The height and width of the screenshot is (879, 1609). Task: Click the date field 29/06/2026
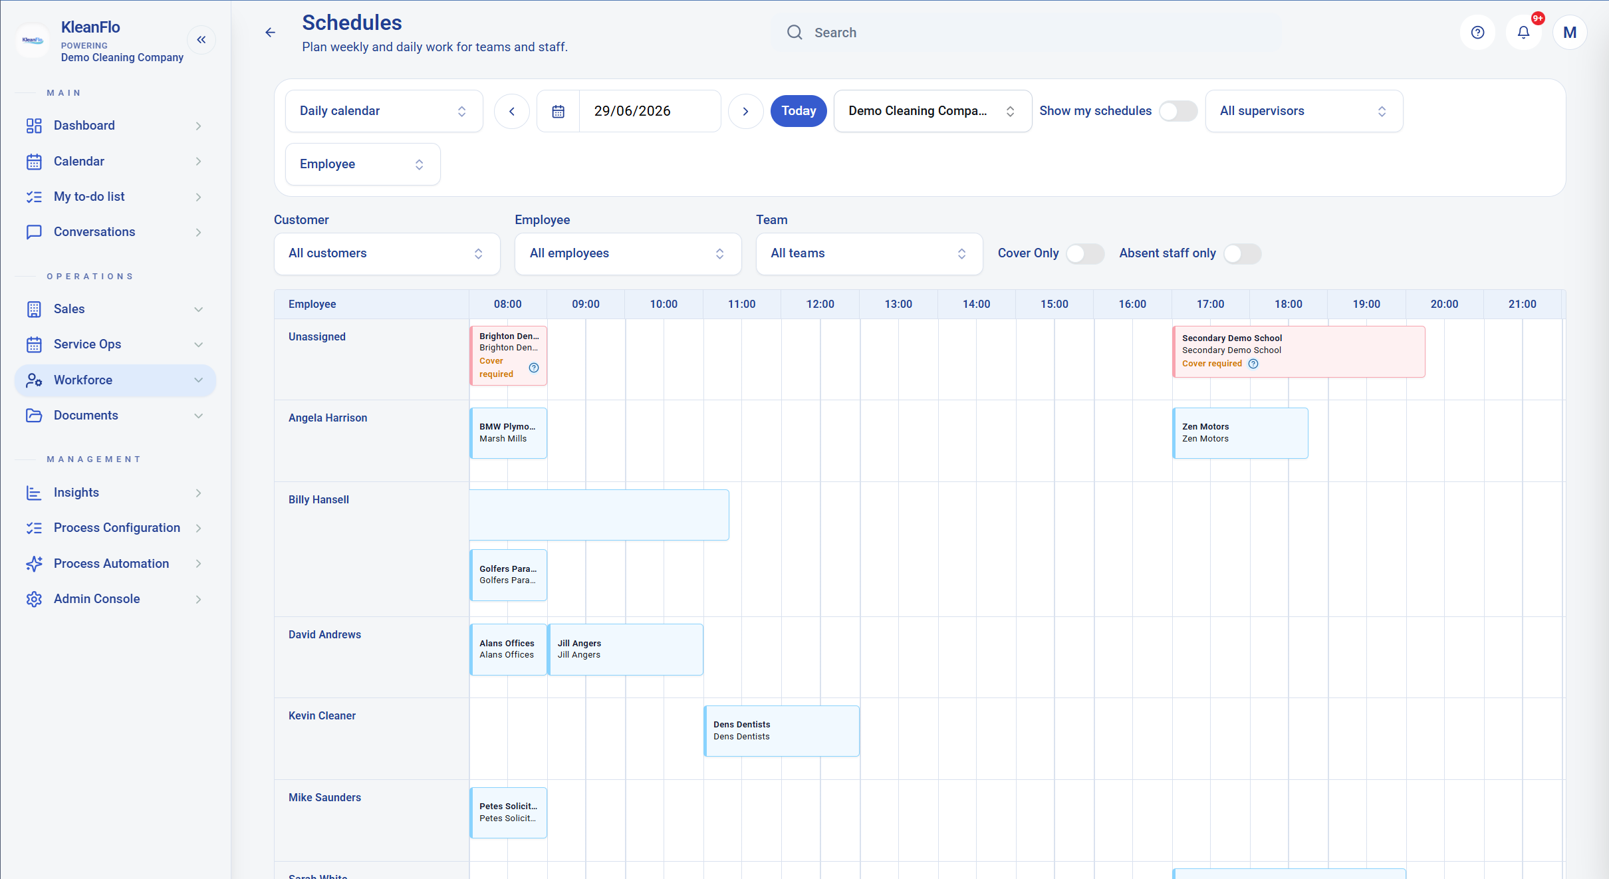click(x=649, y=111)
